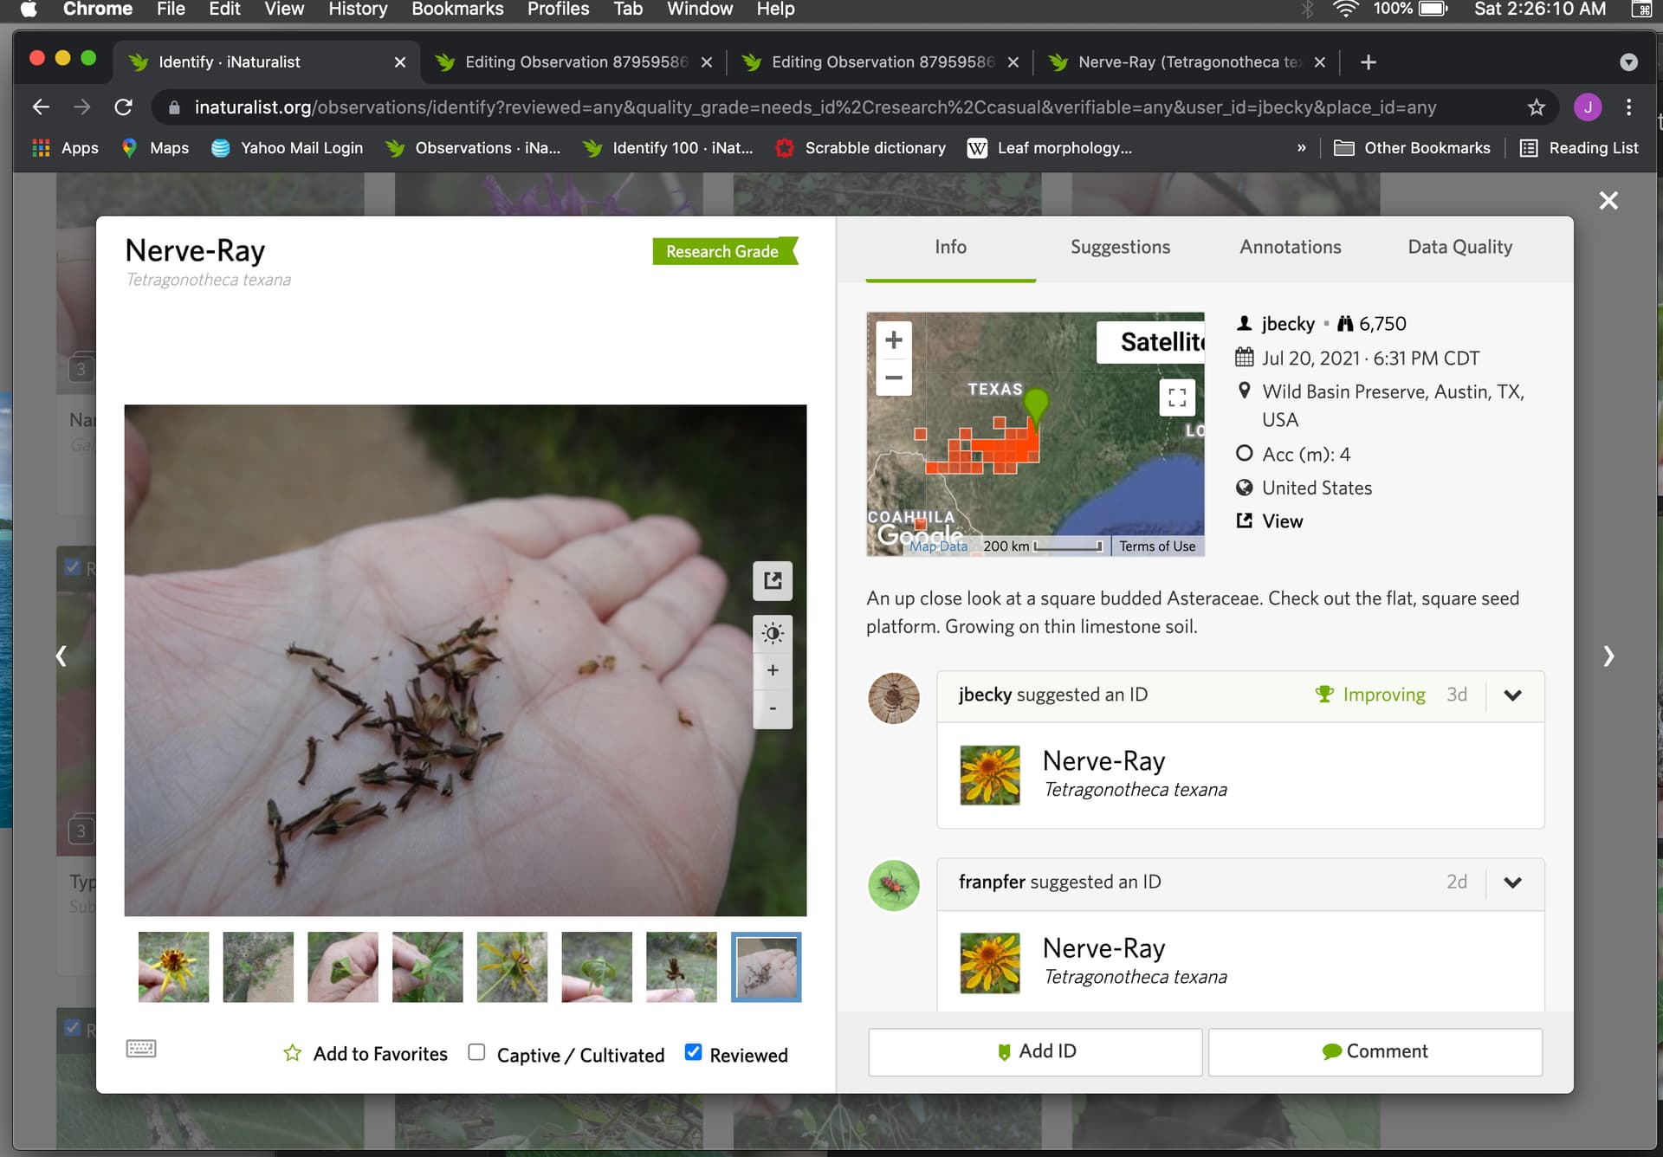Show keyboard shortcuts icon
The width and height of the screenshot is (1663, 1157).
pos(141,1049)
